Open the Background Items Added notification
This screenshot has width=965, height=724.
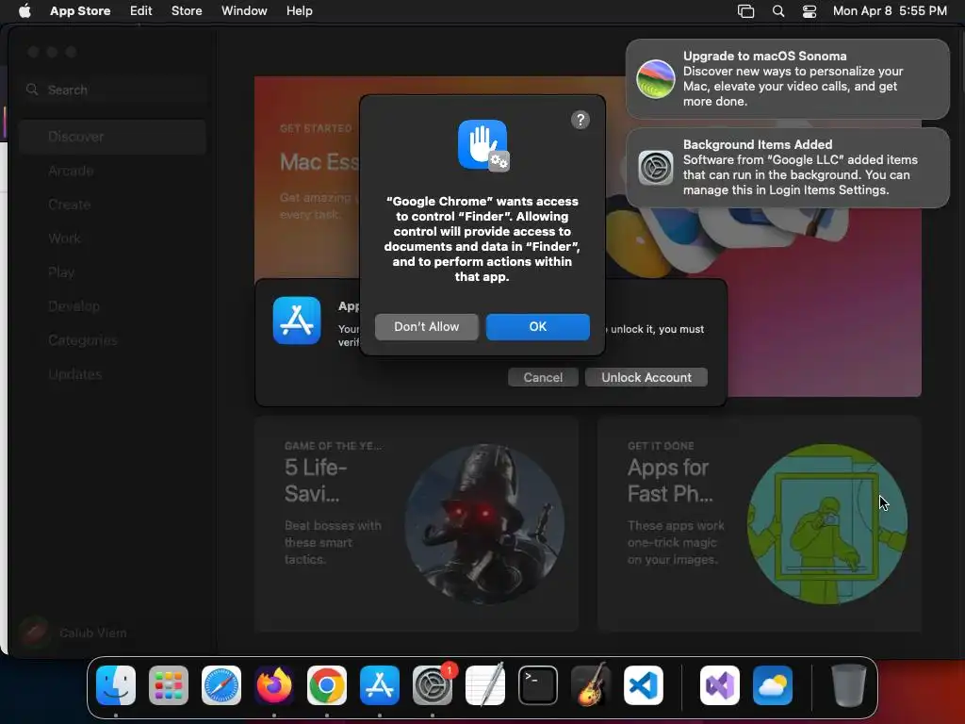click(x=788, y=168)
